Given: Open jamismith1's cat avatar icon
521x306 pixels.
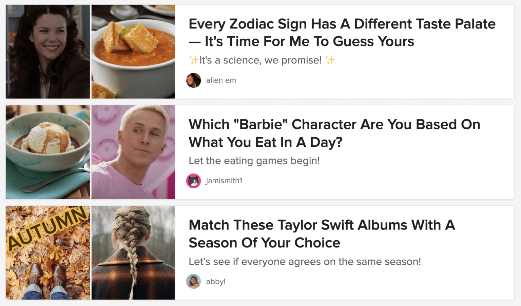Looking at the screenshot, I should point(193,181).
